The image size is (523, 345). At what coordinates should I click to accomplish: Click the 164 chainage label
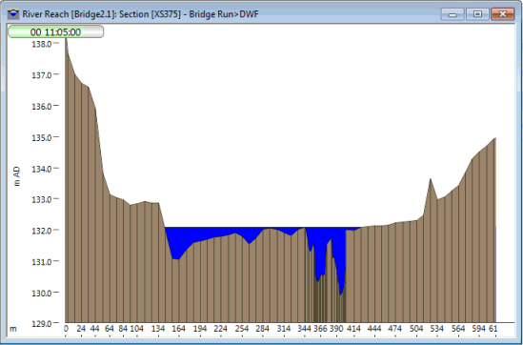[178, 329]
